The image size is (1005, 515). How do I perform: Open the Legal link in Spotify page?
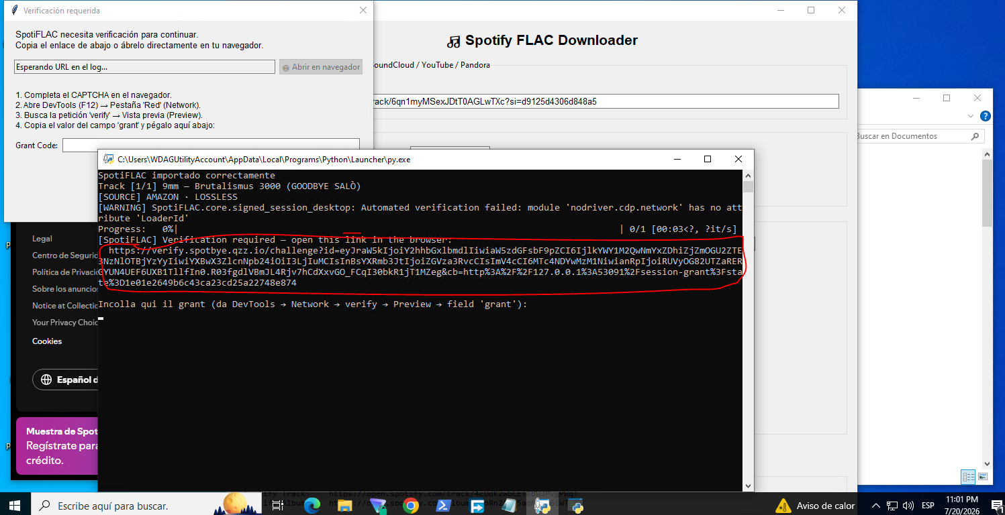point(42,239)
